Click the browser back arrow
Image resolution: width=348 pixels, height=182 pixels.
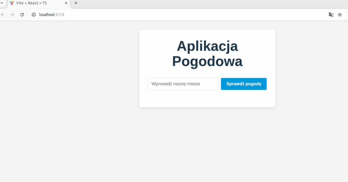pyautogui.click(x=3, y=15)
